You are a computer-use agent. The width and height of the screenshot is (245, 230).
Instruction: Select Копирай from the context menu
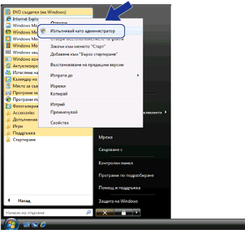pyautogui.click(x=59, y=94)
